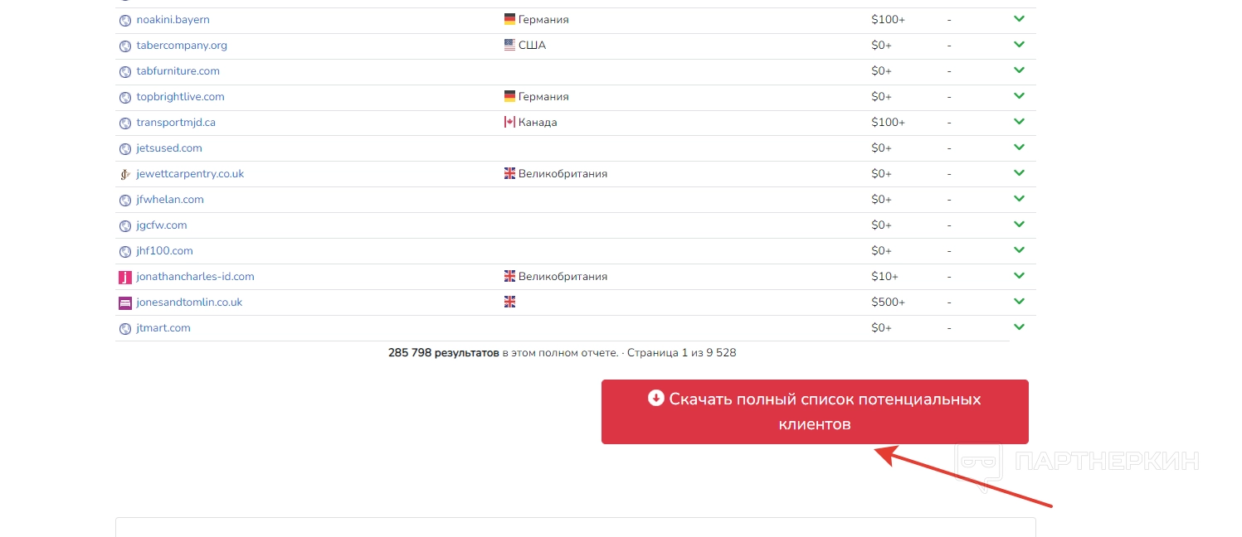This screenshot has width=1242, height=537.
Task: Click the UK flag in jonesandtomlin.co.uk row
Action: 509,302
